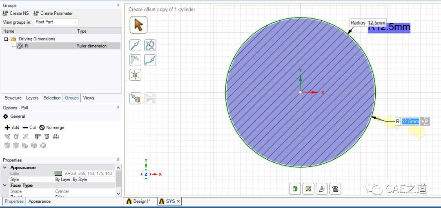Screen dimensions: 441x208
Task: Click the plan view icon in canvas toolbar
Action: click(x=322, y=188)
